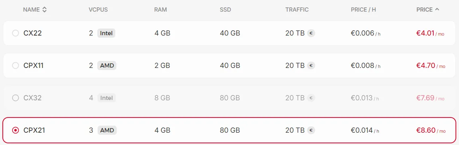Viewport: 459px width, 145px height.
Task: Click the Price / H column header
Action: pos(363,10)
